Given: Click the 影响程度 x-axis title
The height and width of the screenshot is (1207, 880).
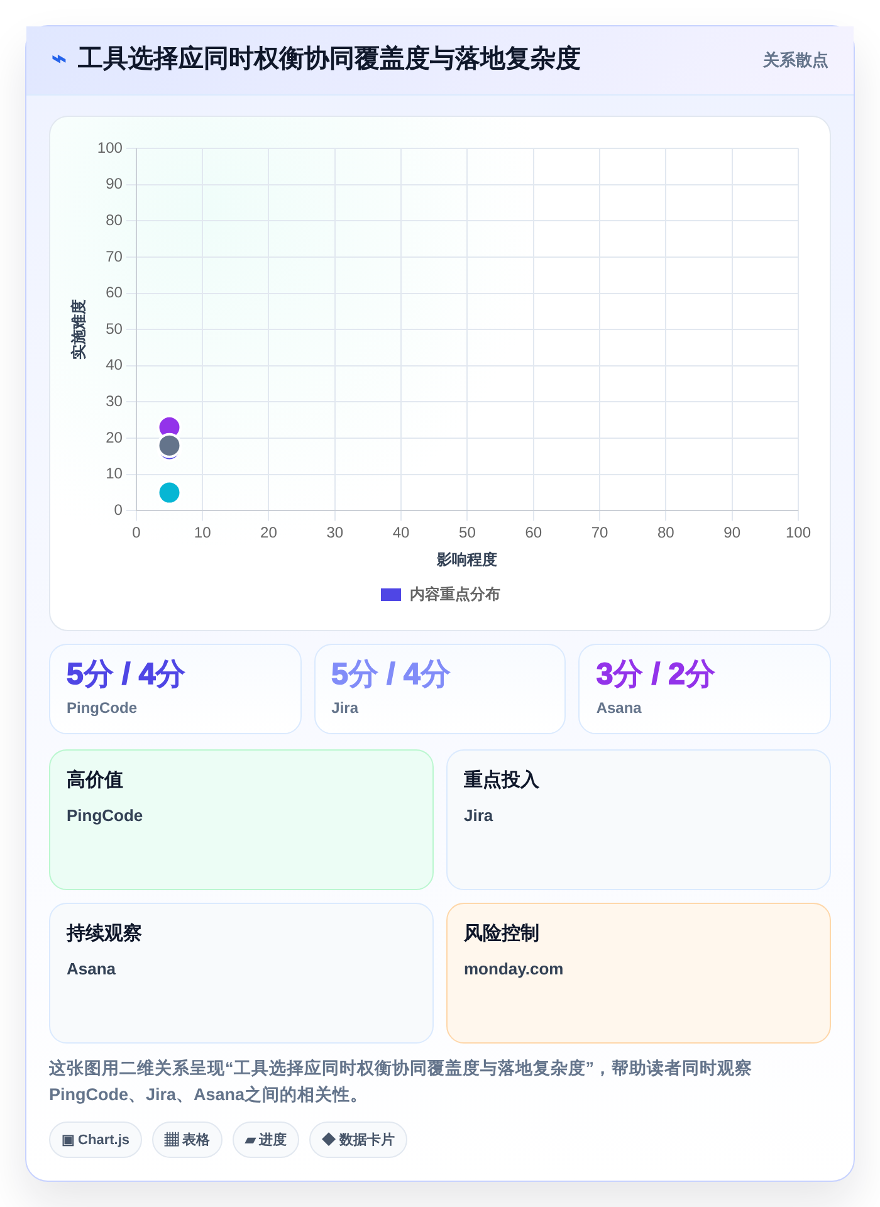Looking at the screenshot, I should coord(467,559).
